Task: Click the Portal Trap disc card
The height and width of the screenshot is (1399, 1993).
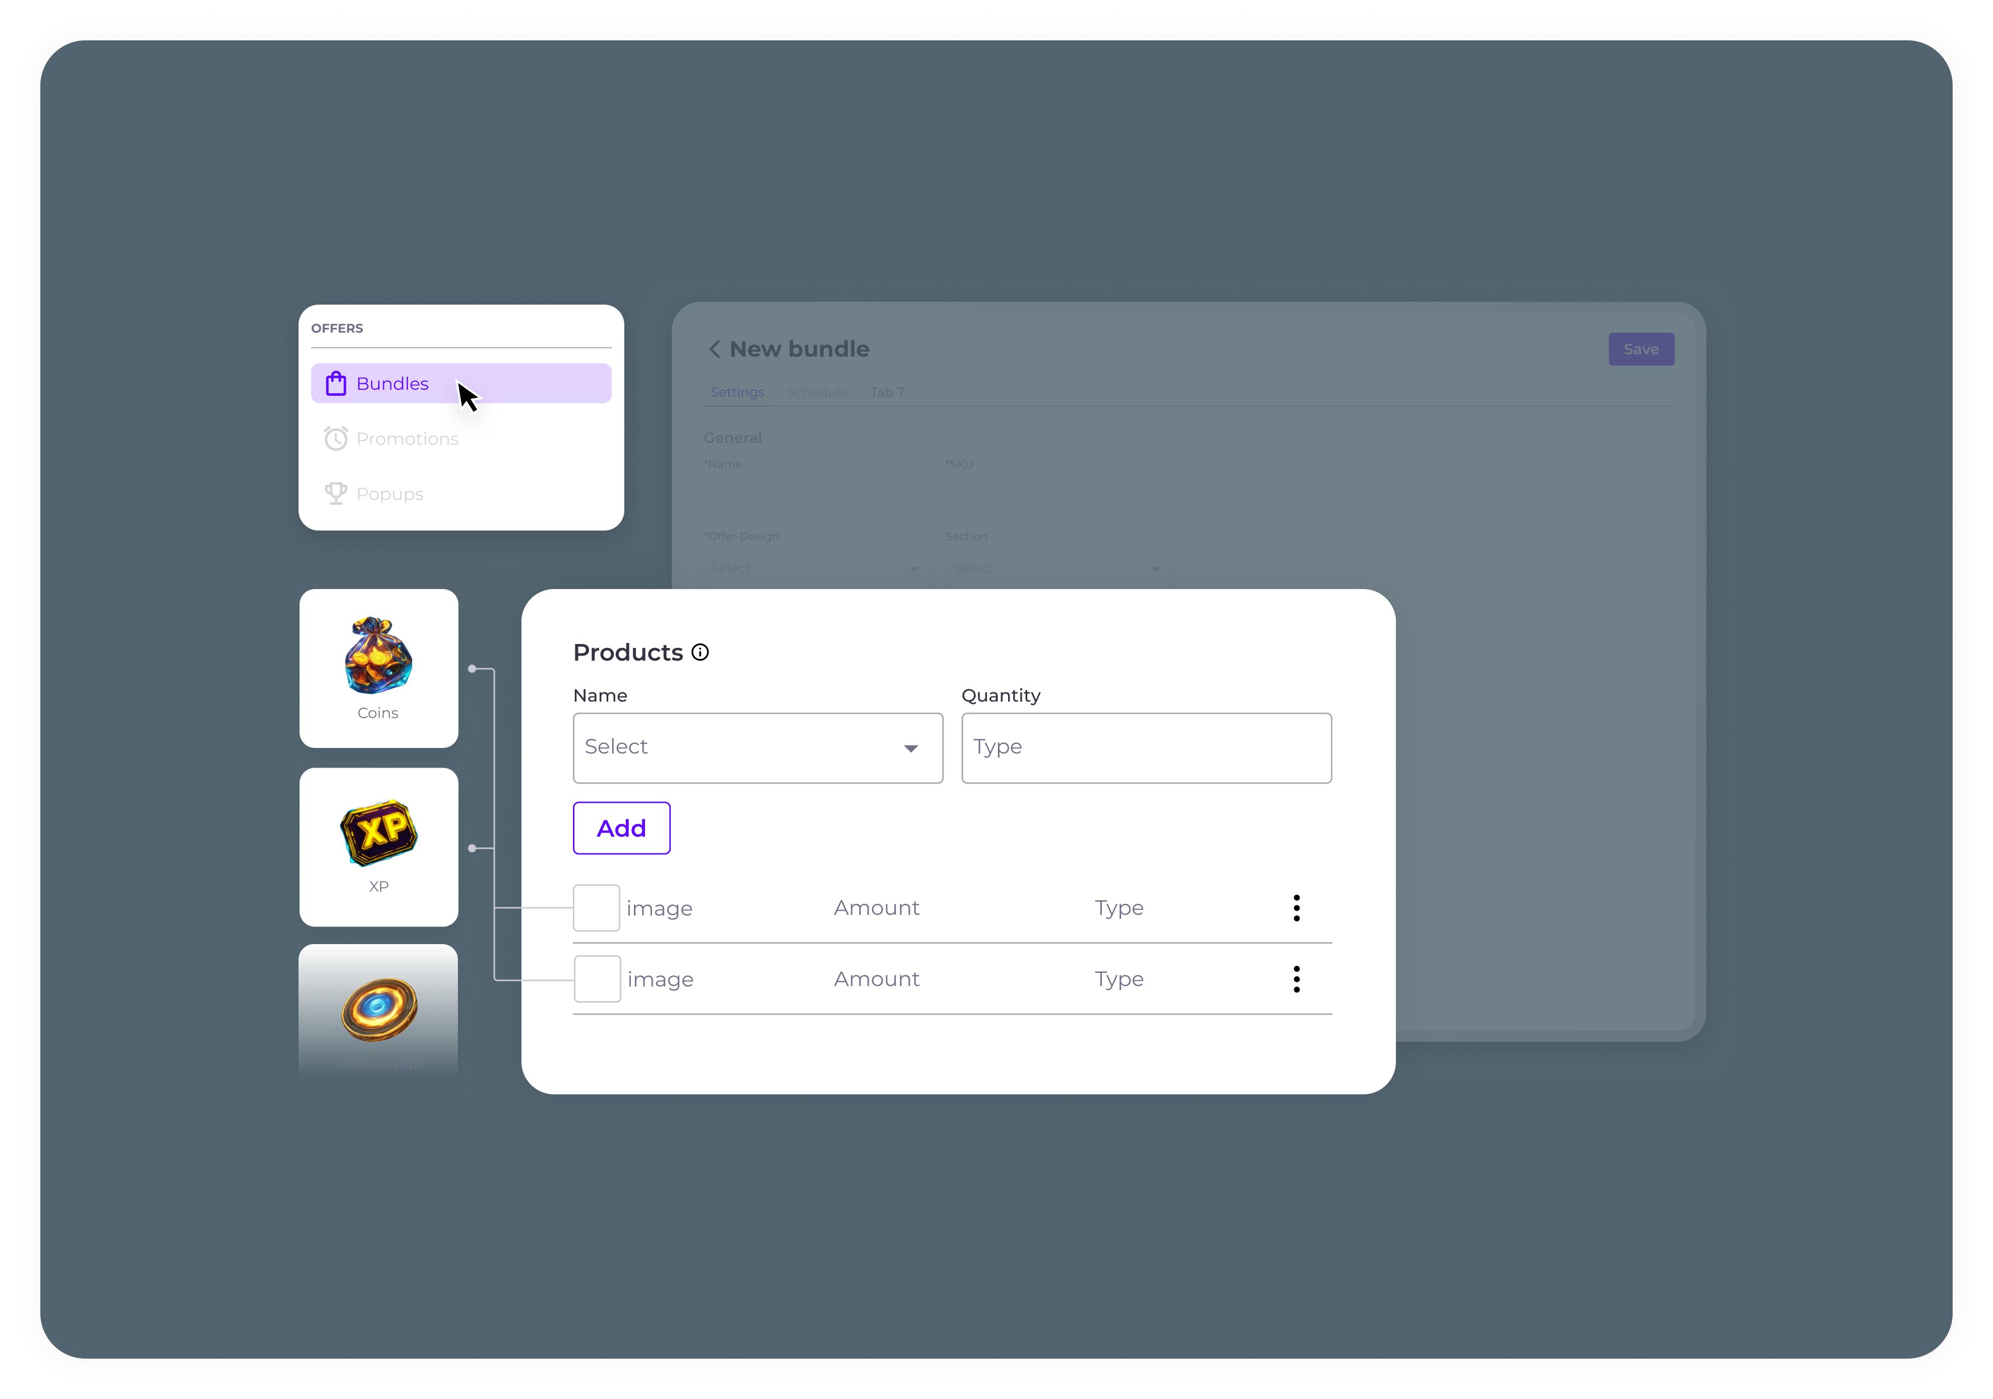Action: [x=378, y=1010]
